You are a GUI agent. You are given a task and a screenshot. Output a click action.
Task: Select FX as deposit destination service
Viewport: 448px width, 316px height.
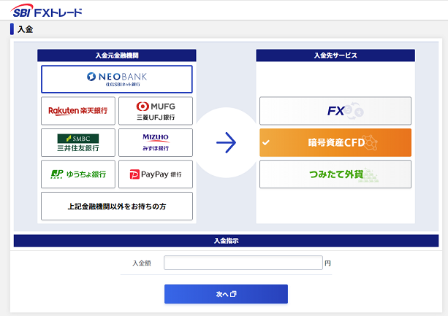click(335, 111)
